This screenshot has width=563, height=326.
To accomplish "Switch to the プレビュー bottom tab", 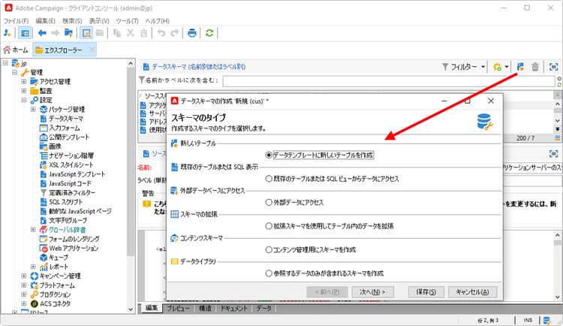I will pyautogui.click(x=179, y=309).
